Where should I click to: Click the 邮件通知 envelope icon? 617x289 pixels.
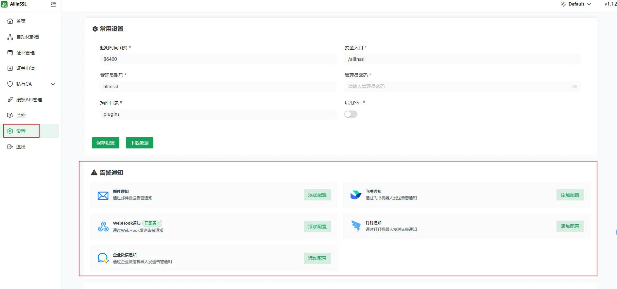point(103,195)
